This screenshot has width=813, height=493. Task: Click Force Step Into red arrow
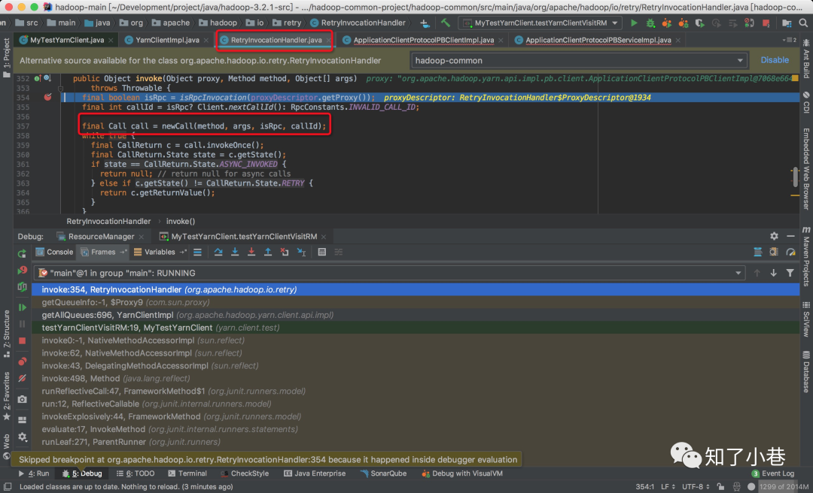coord(251,253)
